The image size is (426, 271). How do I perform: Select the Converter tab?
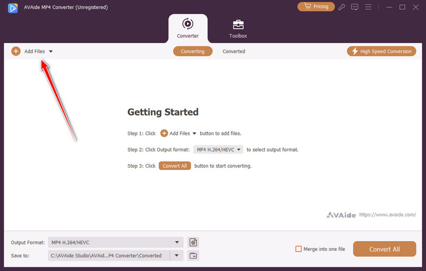[x=187, y=29]
